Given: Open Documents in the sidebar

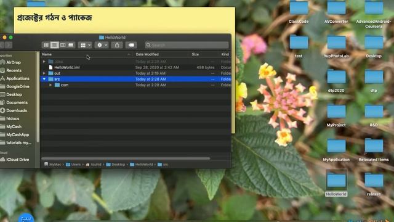Looking at the screenshot, I should coord(17,103).
